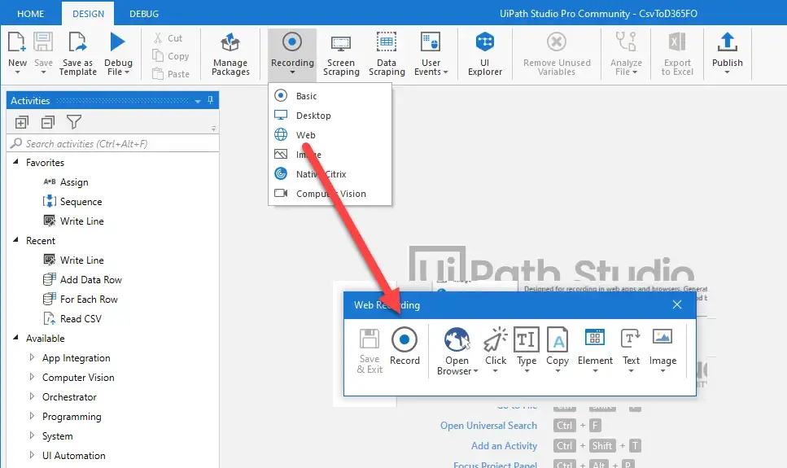Collapse the Available group
Screen dimensions: 787x468
tap(15, 338)
